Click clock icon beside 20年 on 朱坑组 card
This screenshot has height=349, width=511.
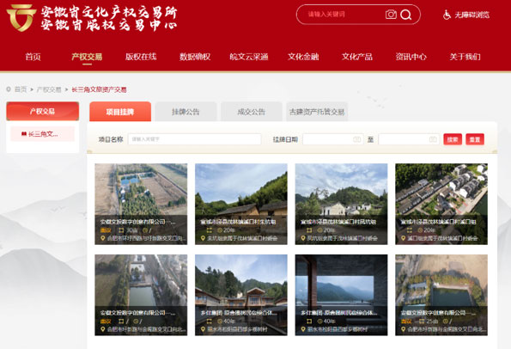(220, 230)
